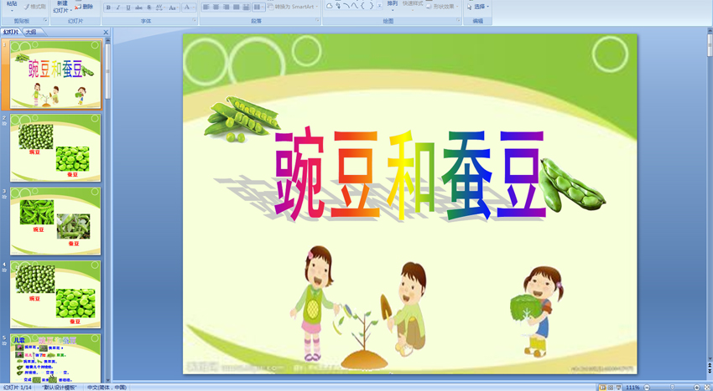Open Change Case (Aa) menu
Image resolution: width=713 pixels, height=391 pixels.
click(x=173, y=8)
